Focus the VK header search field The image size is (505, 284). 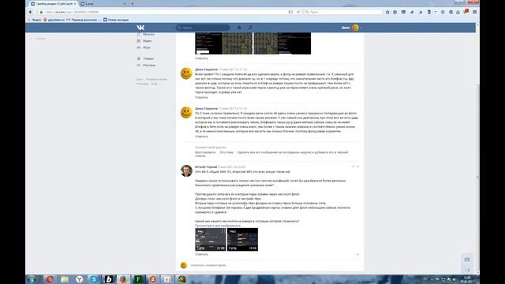tap(203, 28)
